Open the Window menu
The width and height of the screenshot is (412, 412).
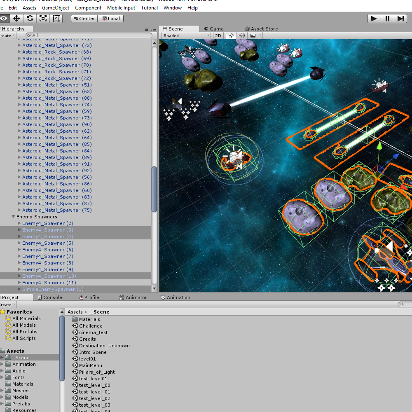pos(172,7)
